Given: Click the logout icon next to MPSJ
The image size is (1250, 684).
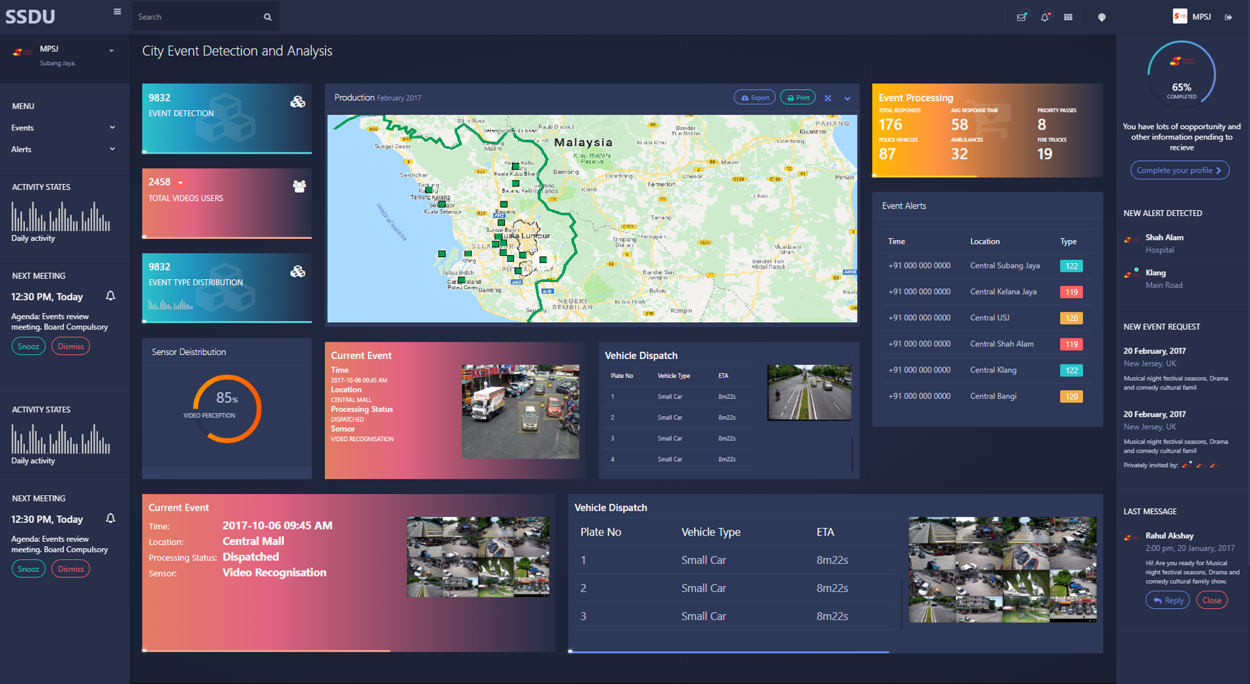Looking at the screenshot, I should point(1228,17).
